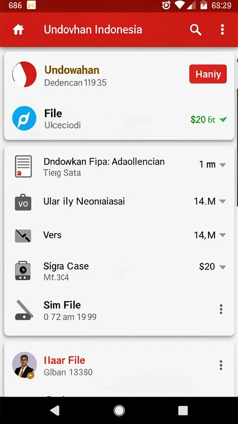The image size is (238, 424).
Task: Tap the Vers envelope icon
Action: click(23, 236)
